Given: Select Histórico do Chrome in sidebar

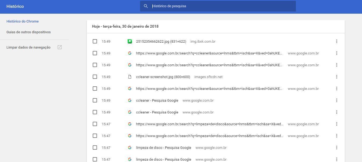Looking at the screenshot, I should [x=23, y=21].
